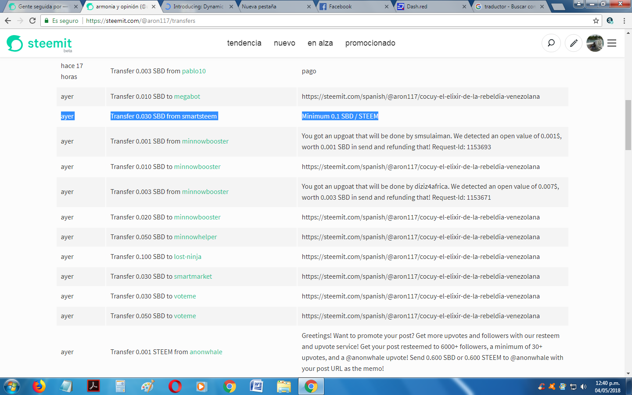Click the memo URL in the megabot row

point(421,97)
